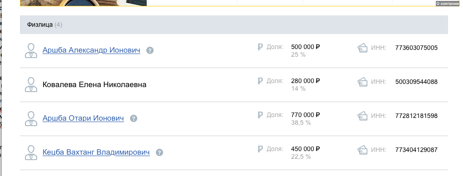Click person icon beside Аршба Александр Ионович
463x176 pixels.
coord(31,51)
